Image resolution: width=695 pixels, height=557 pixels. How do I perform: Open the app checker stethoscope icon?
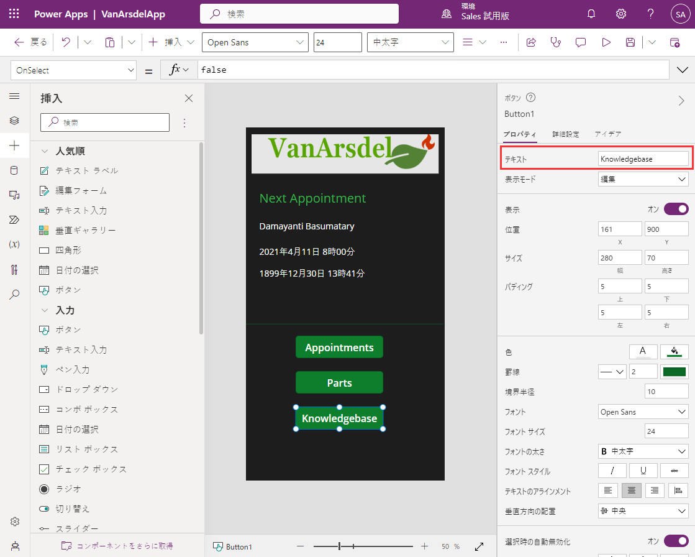click(x=555, y=42)
